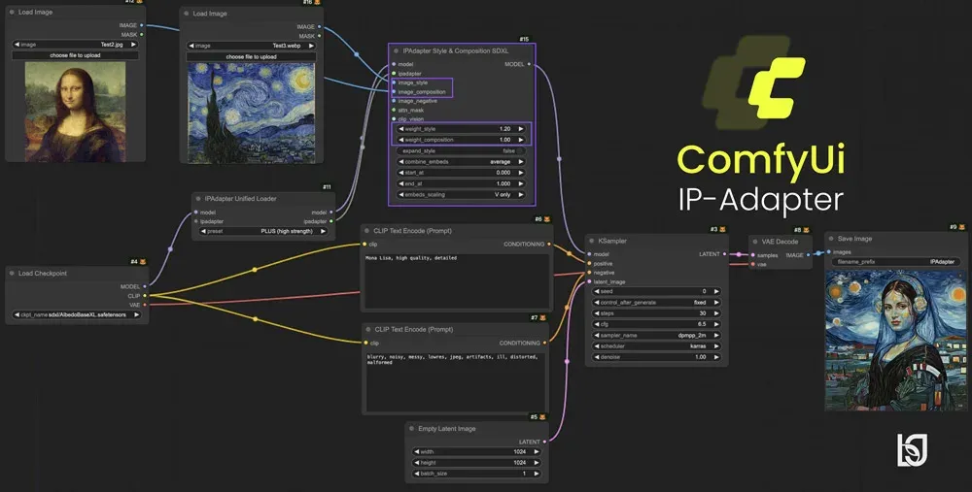Click the fox badge on node #3
Image resolution: width=972 pixels, height=492 pixels.
point(723,230)
